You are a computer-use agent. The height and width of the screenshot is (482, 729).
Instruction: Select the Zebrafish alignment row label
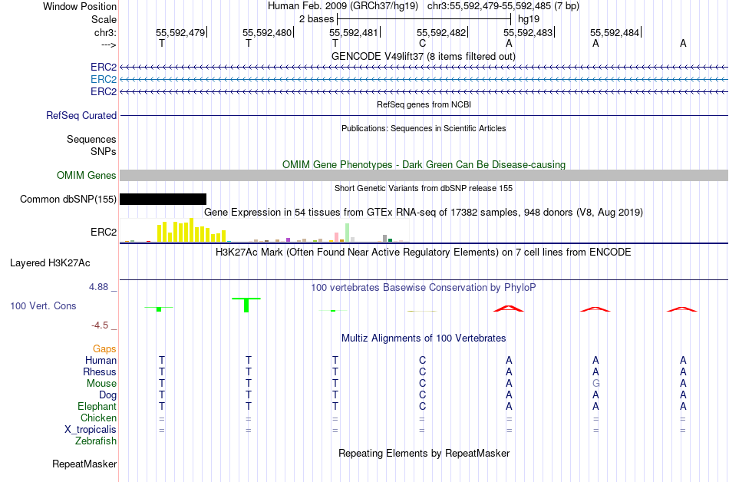[96, 441]
